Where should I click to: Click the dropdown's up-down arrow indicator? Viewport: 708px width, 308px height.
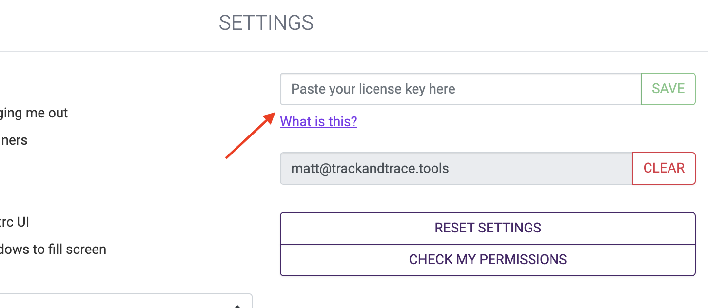point(237,305)
